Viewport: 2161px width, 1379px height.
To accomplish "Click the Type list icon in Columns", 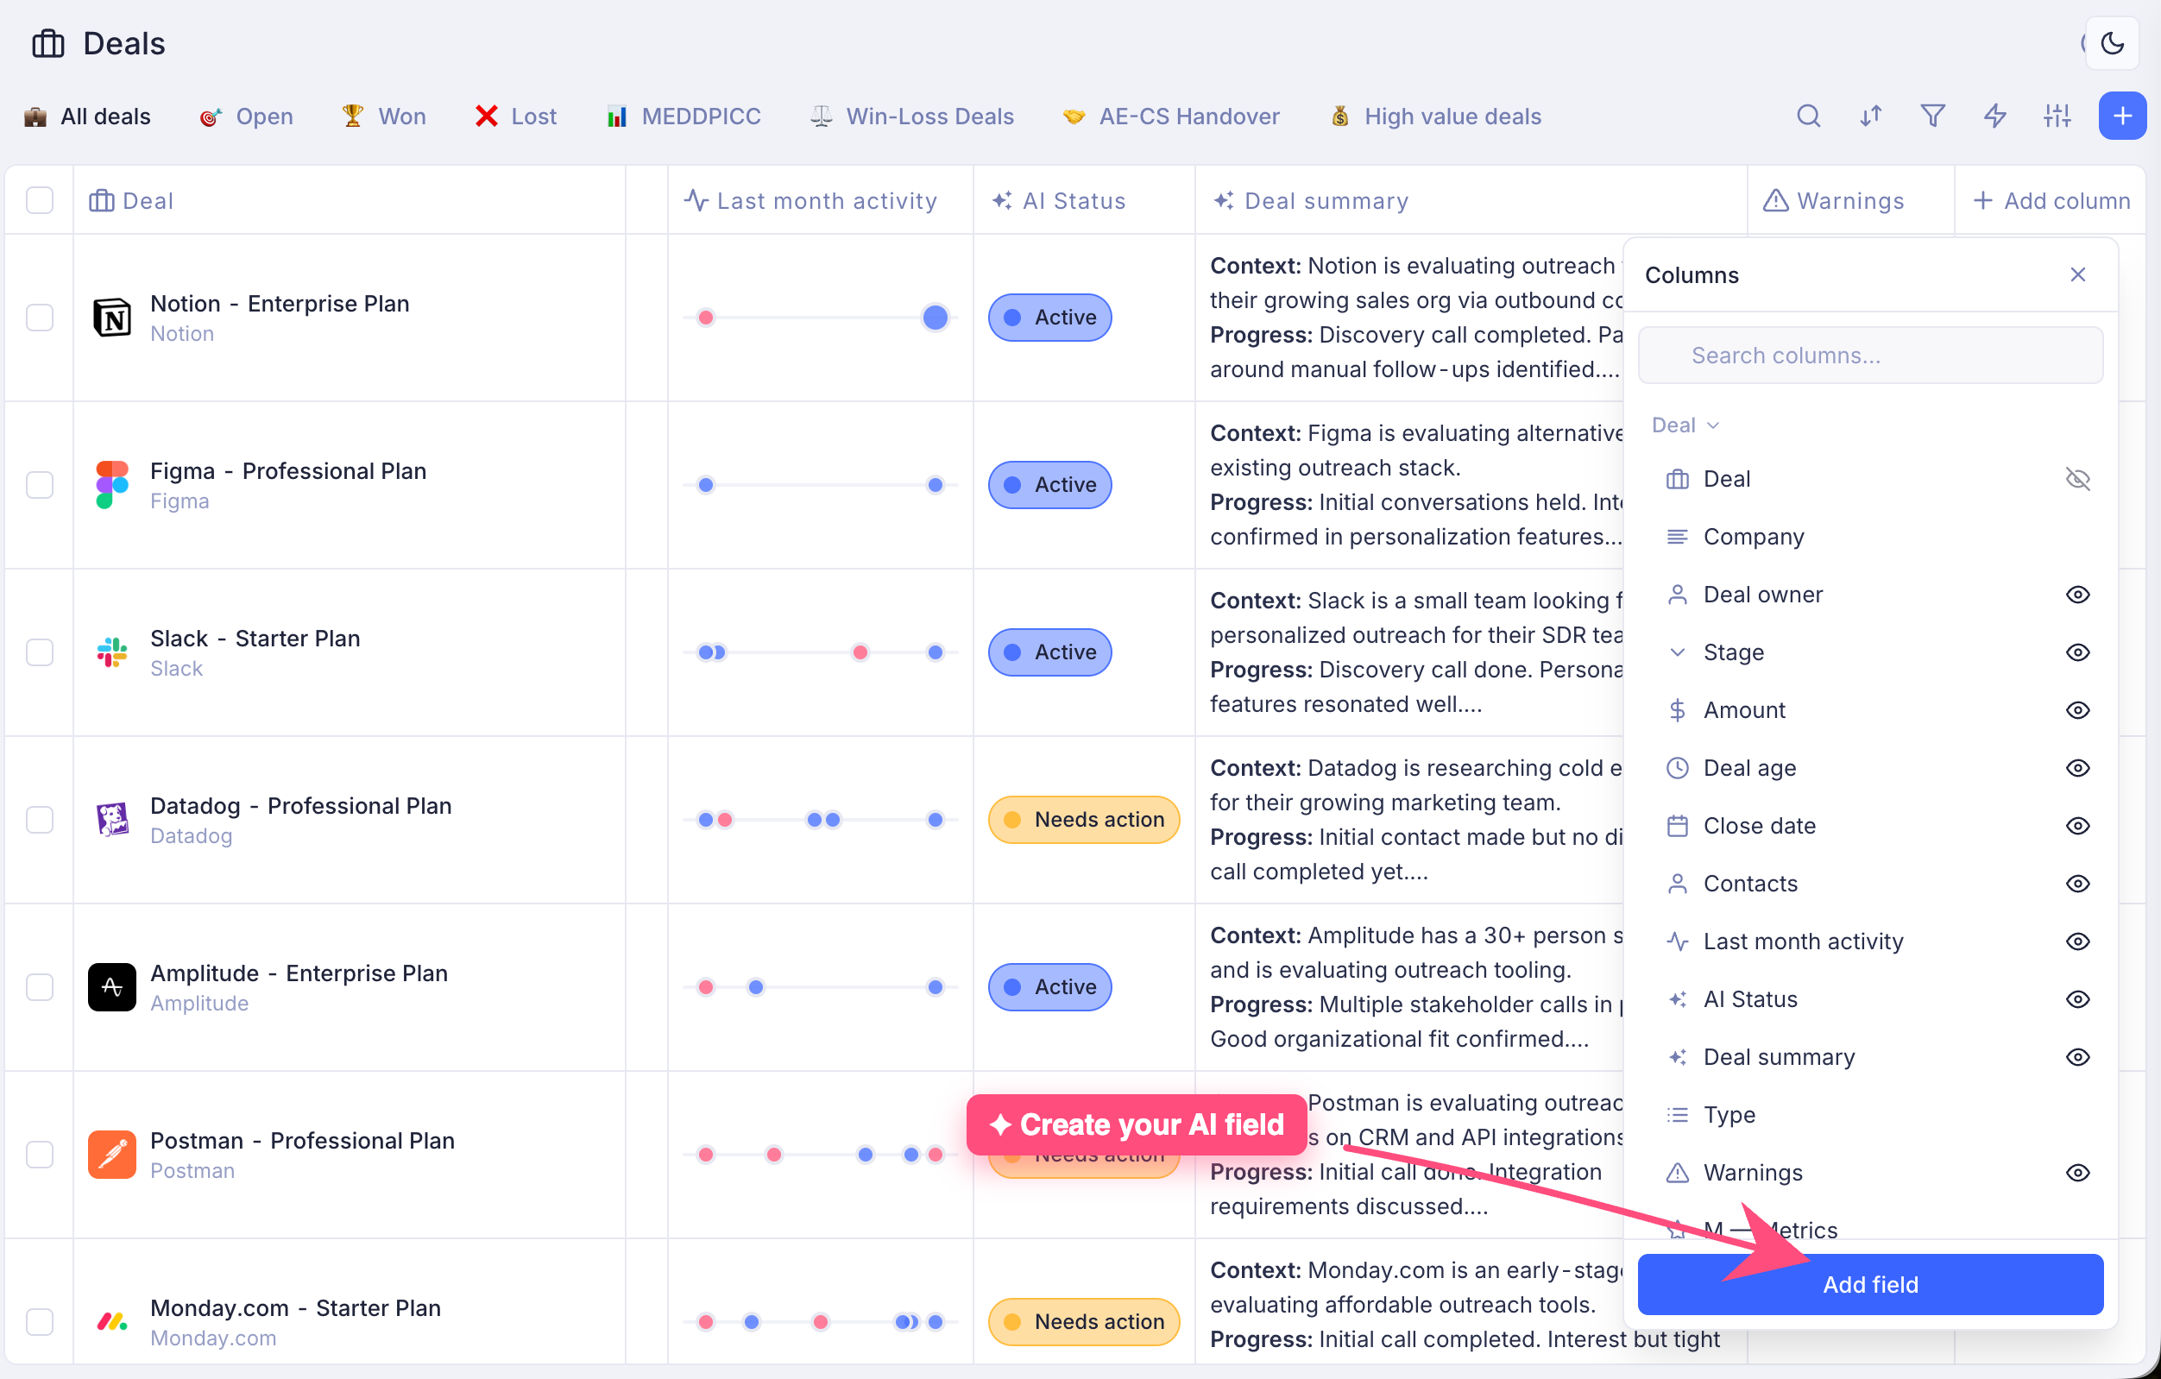I will pyautogui.click(x=1676, y=1115).
